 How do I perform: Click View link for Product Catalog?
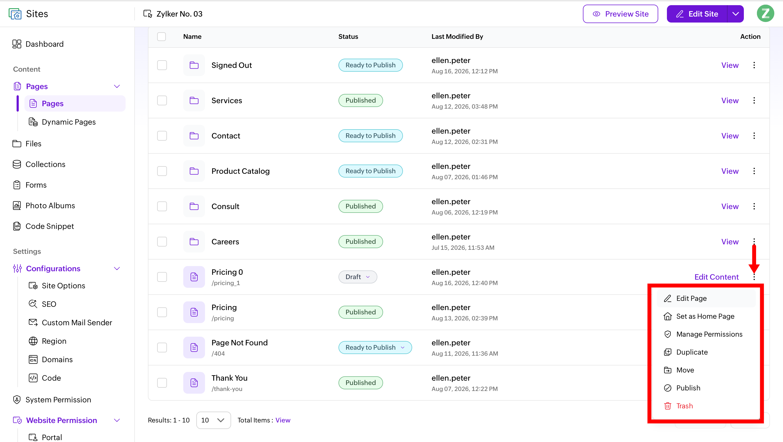coord(730,171)
